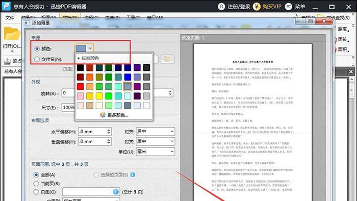Click the document page preview thumbnail
Screen dimensions: 357x201
252,122
